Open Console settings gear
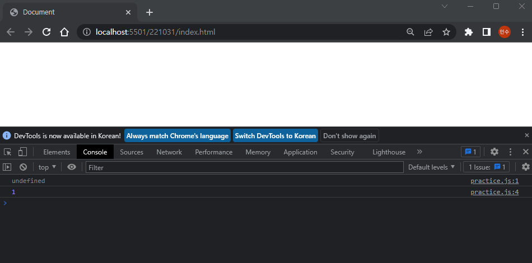This screenshot has height=263, width=532. pos(525,167)
